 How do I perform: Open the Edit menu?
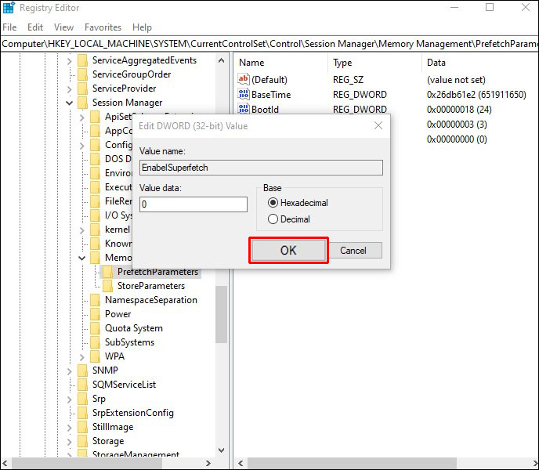tap(35, 27)
